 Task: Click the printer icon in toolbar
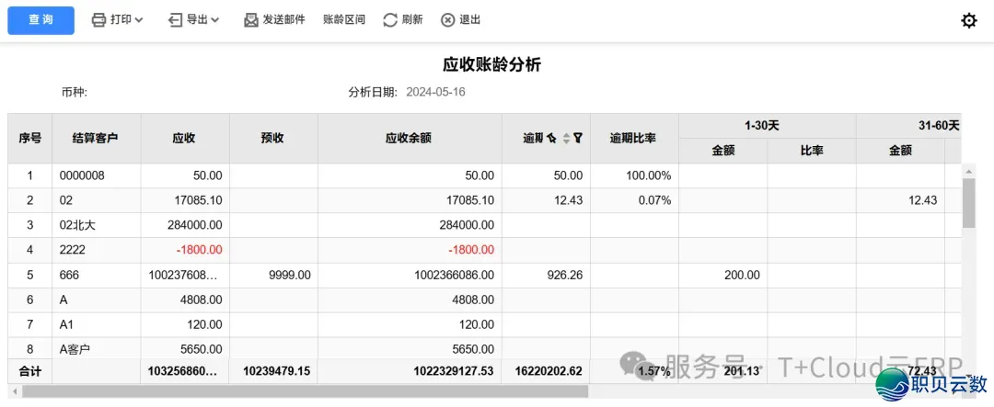(98, 20)
